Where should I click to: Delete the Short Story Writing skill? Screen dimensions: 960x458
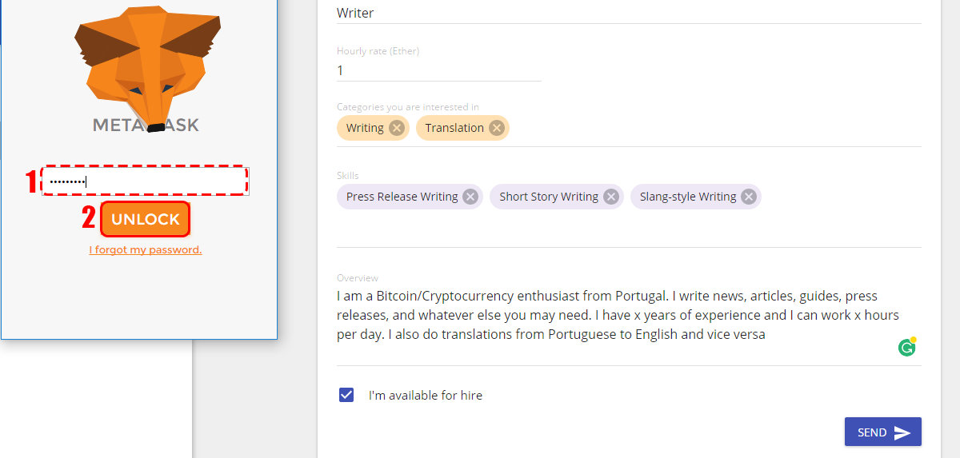pos(611,197)
